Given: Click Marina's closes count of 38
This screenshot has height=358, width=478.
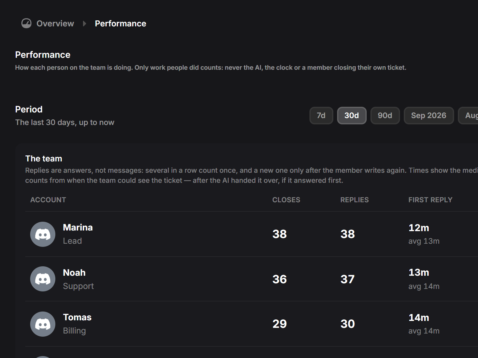Looking at the screenshot, I should 280,234.
